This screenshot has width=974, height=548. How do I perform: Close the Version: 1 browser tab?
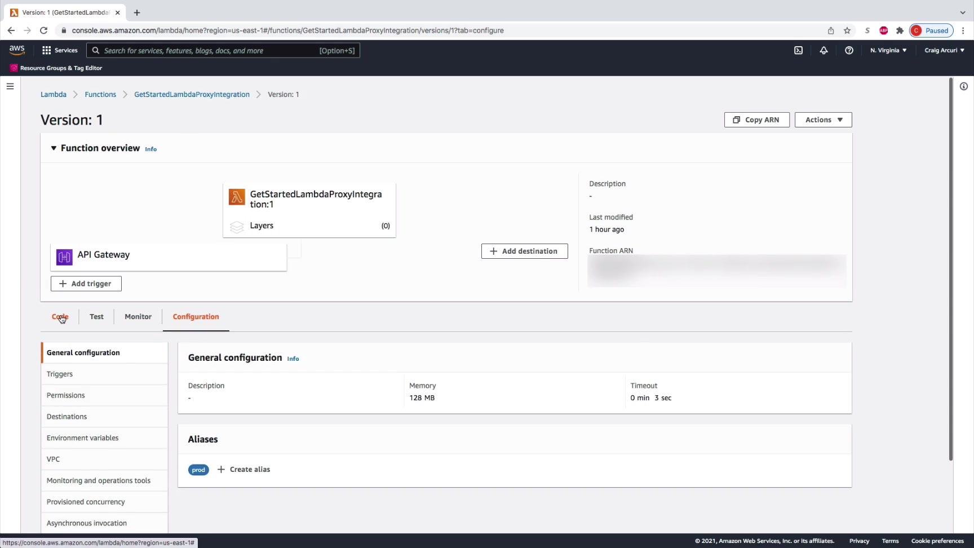pos(118,12)
